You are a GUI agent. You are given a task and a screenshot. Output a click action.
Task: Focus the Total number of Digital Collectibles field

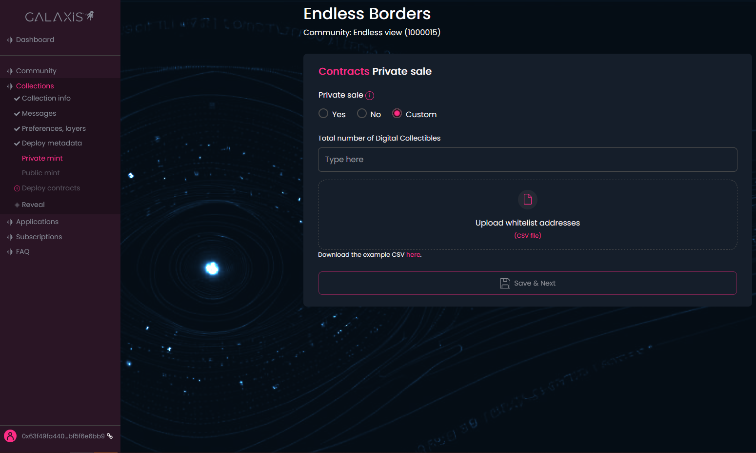527,160
